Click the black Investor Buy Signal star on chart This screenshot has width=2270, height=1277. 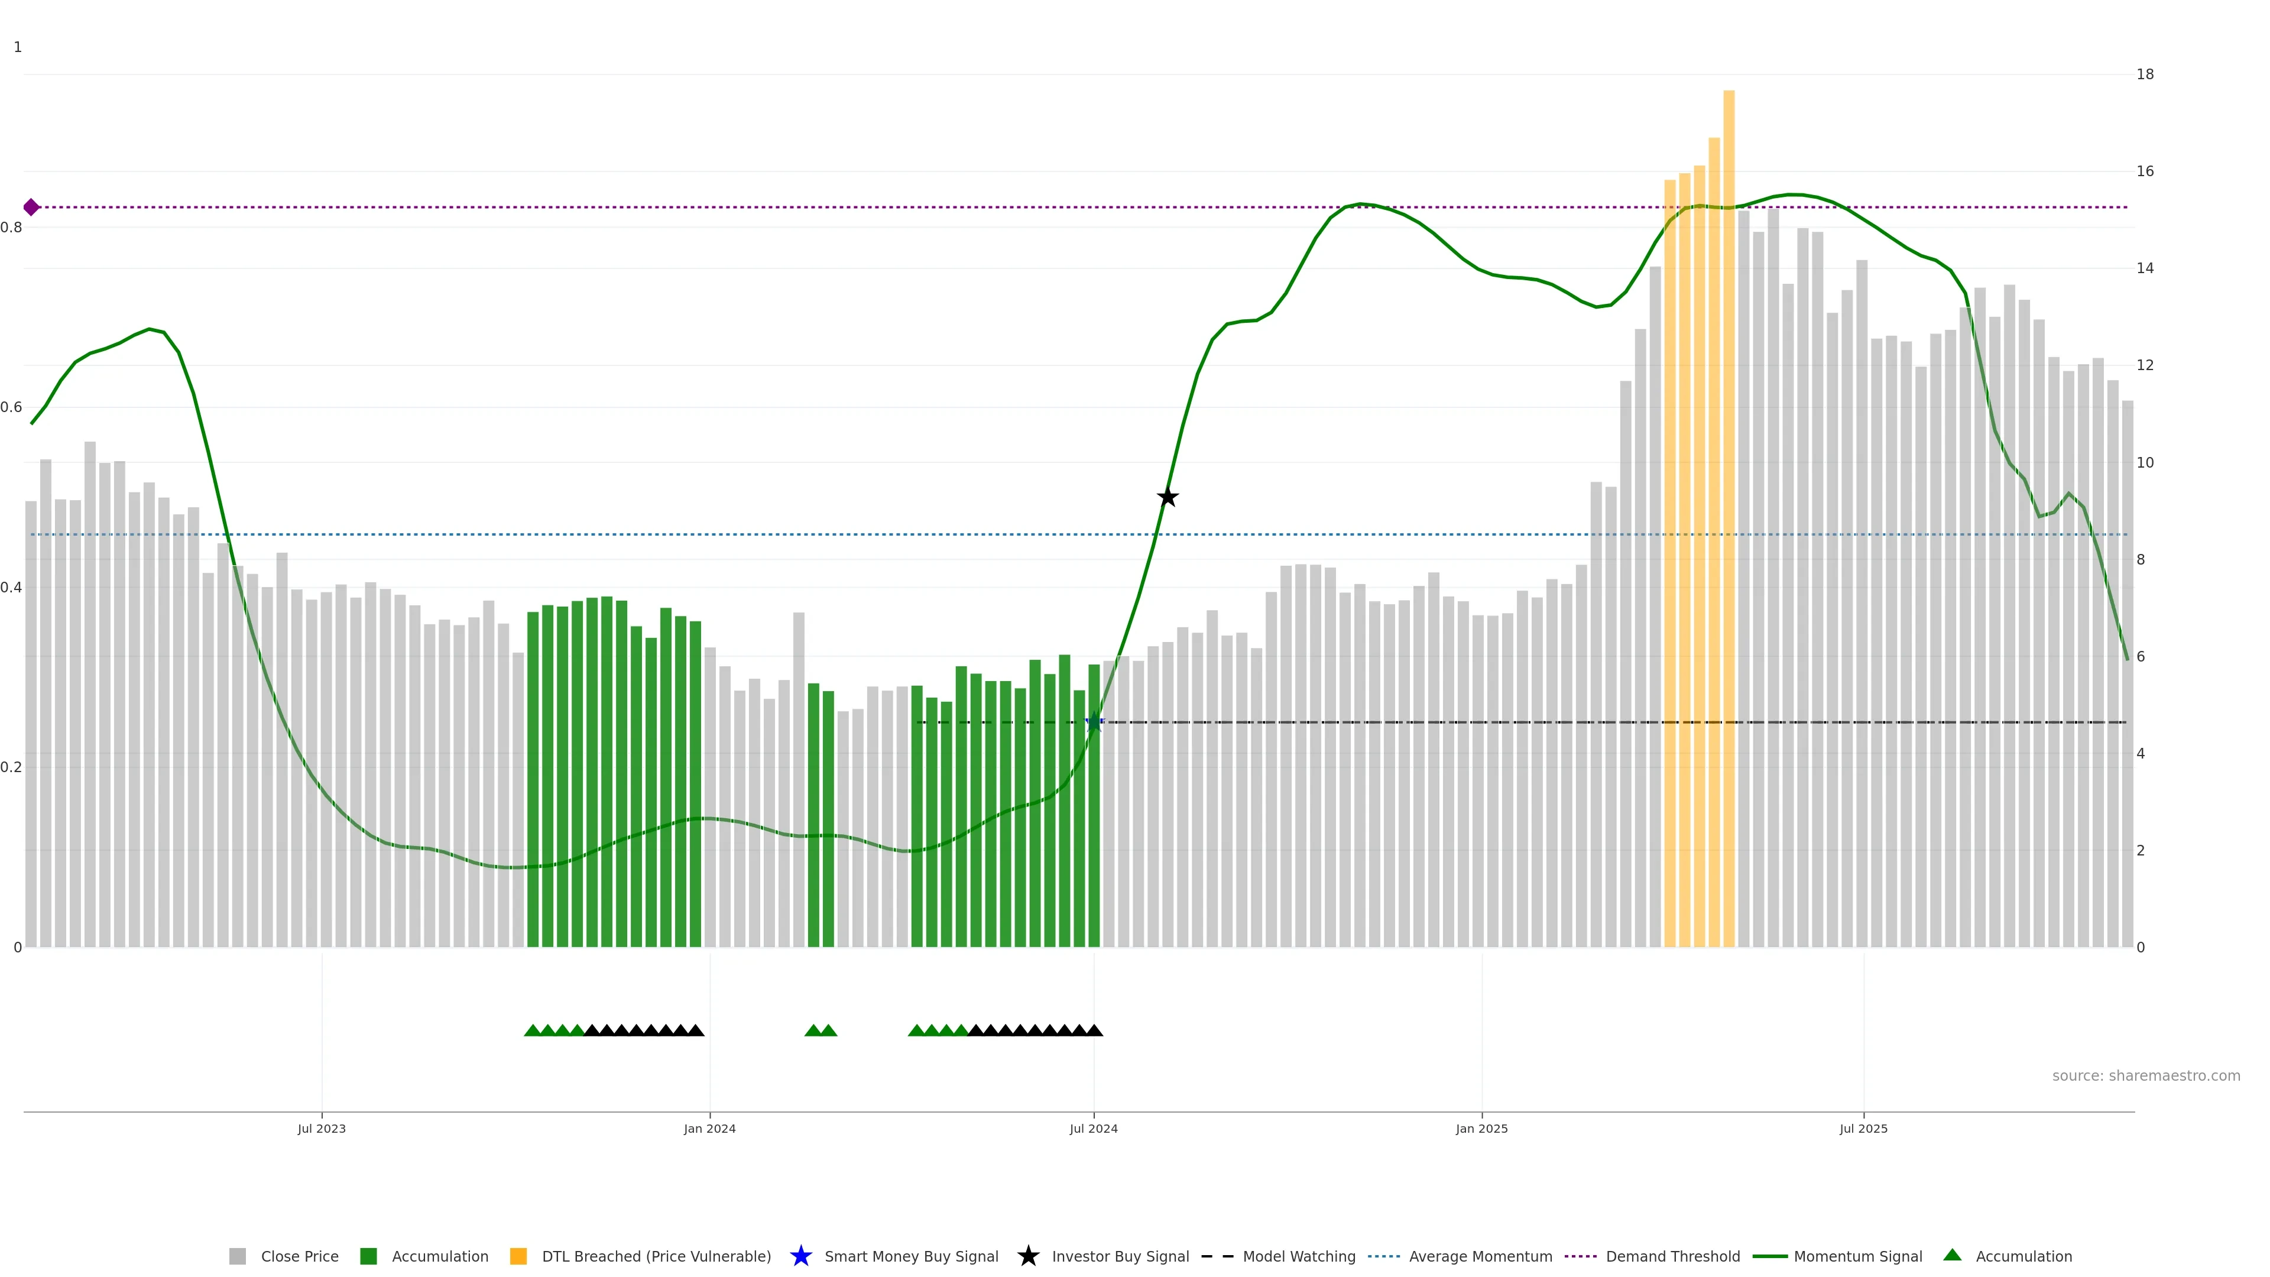[x=1167, y=497]
